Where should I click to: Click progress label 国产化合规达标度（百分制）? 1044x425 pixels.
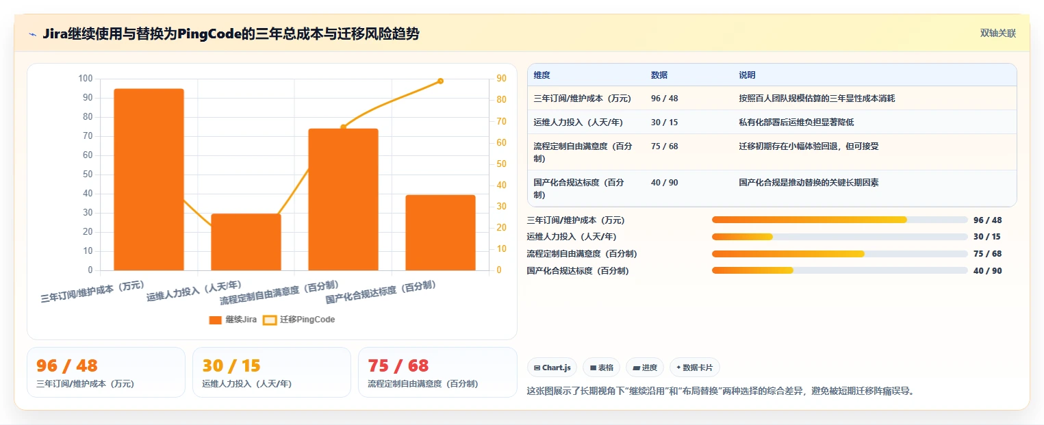578,270
